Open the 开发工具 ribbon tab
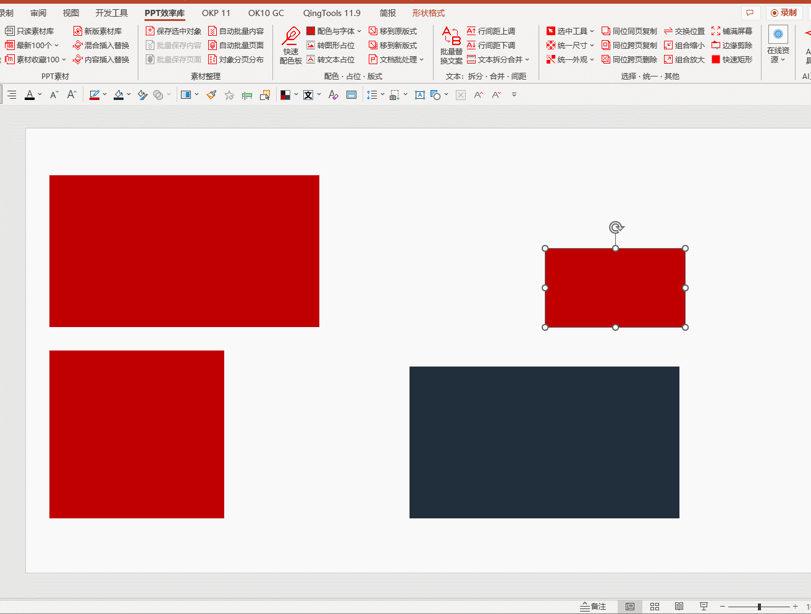The width and height of the screenshot is (811, 614). tap(112, 13)
